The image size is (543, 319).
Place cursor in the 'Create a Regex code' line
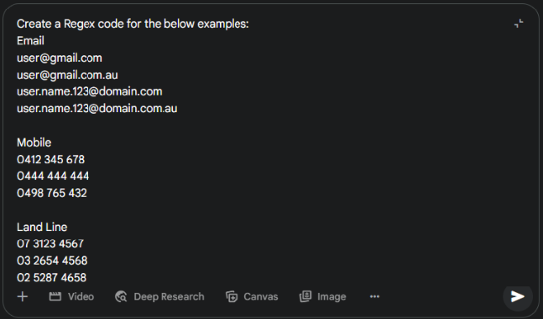[x=133, y=23]
